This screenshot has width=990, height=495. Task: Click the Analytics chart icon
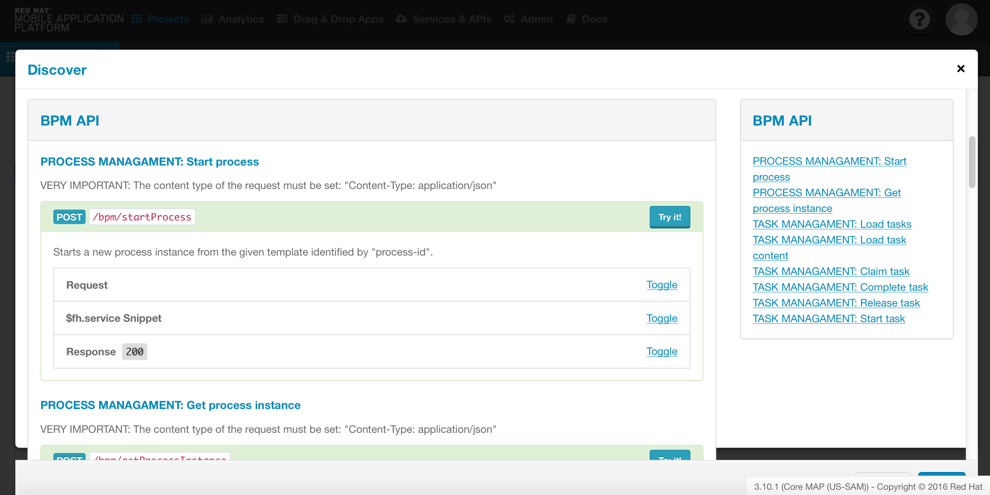click(207, 19)
